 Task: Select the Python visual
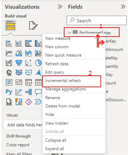9,92
